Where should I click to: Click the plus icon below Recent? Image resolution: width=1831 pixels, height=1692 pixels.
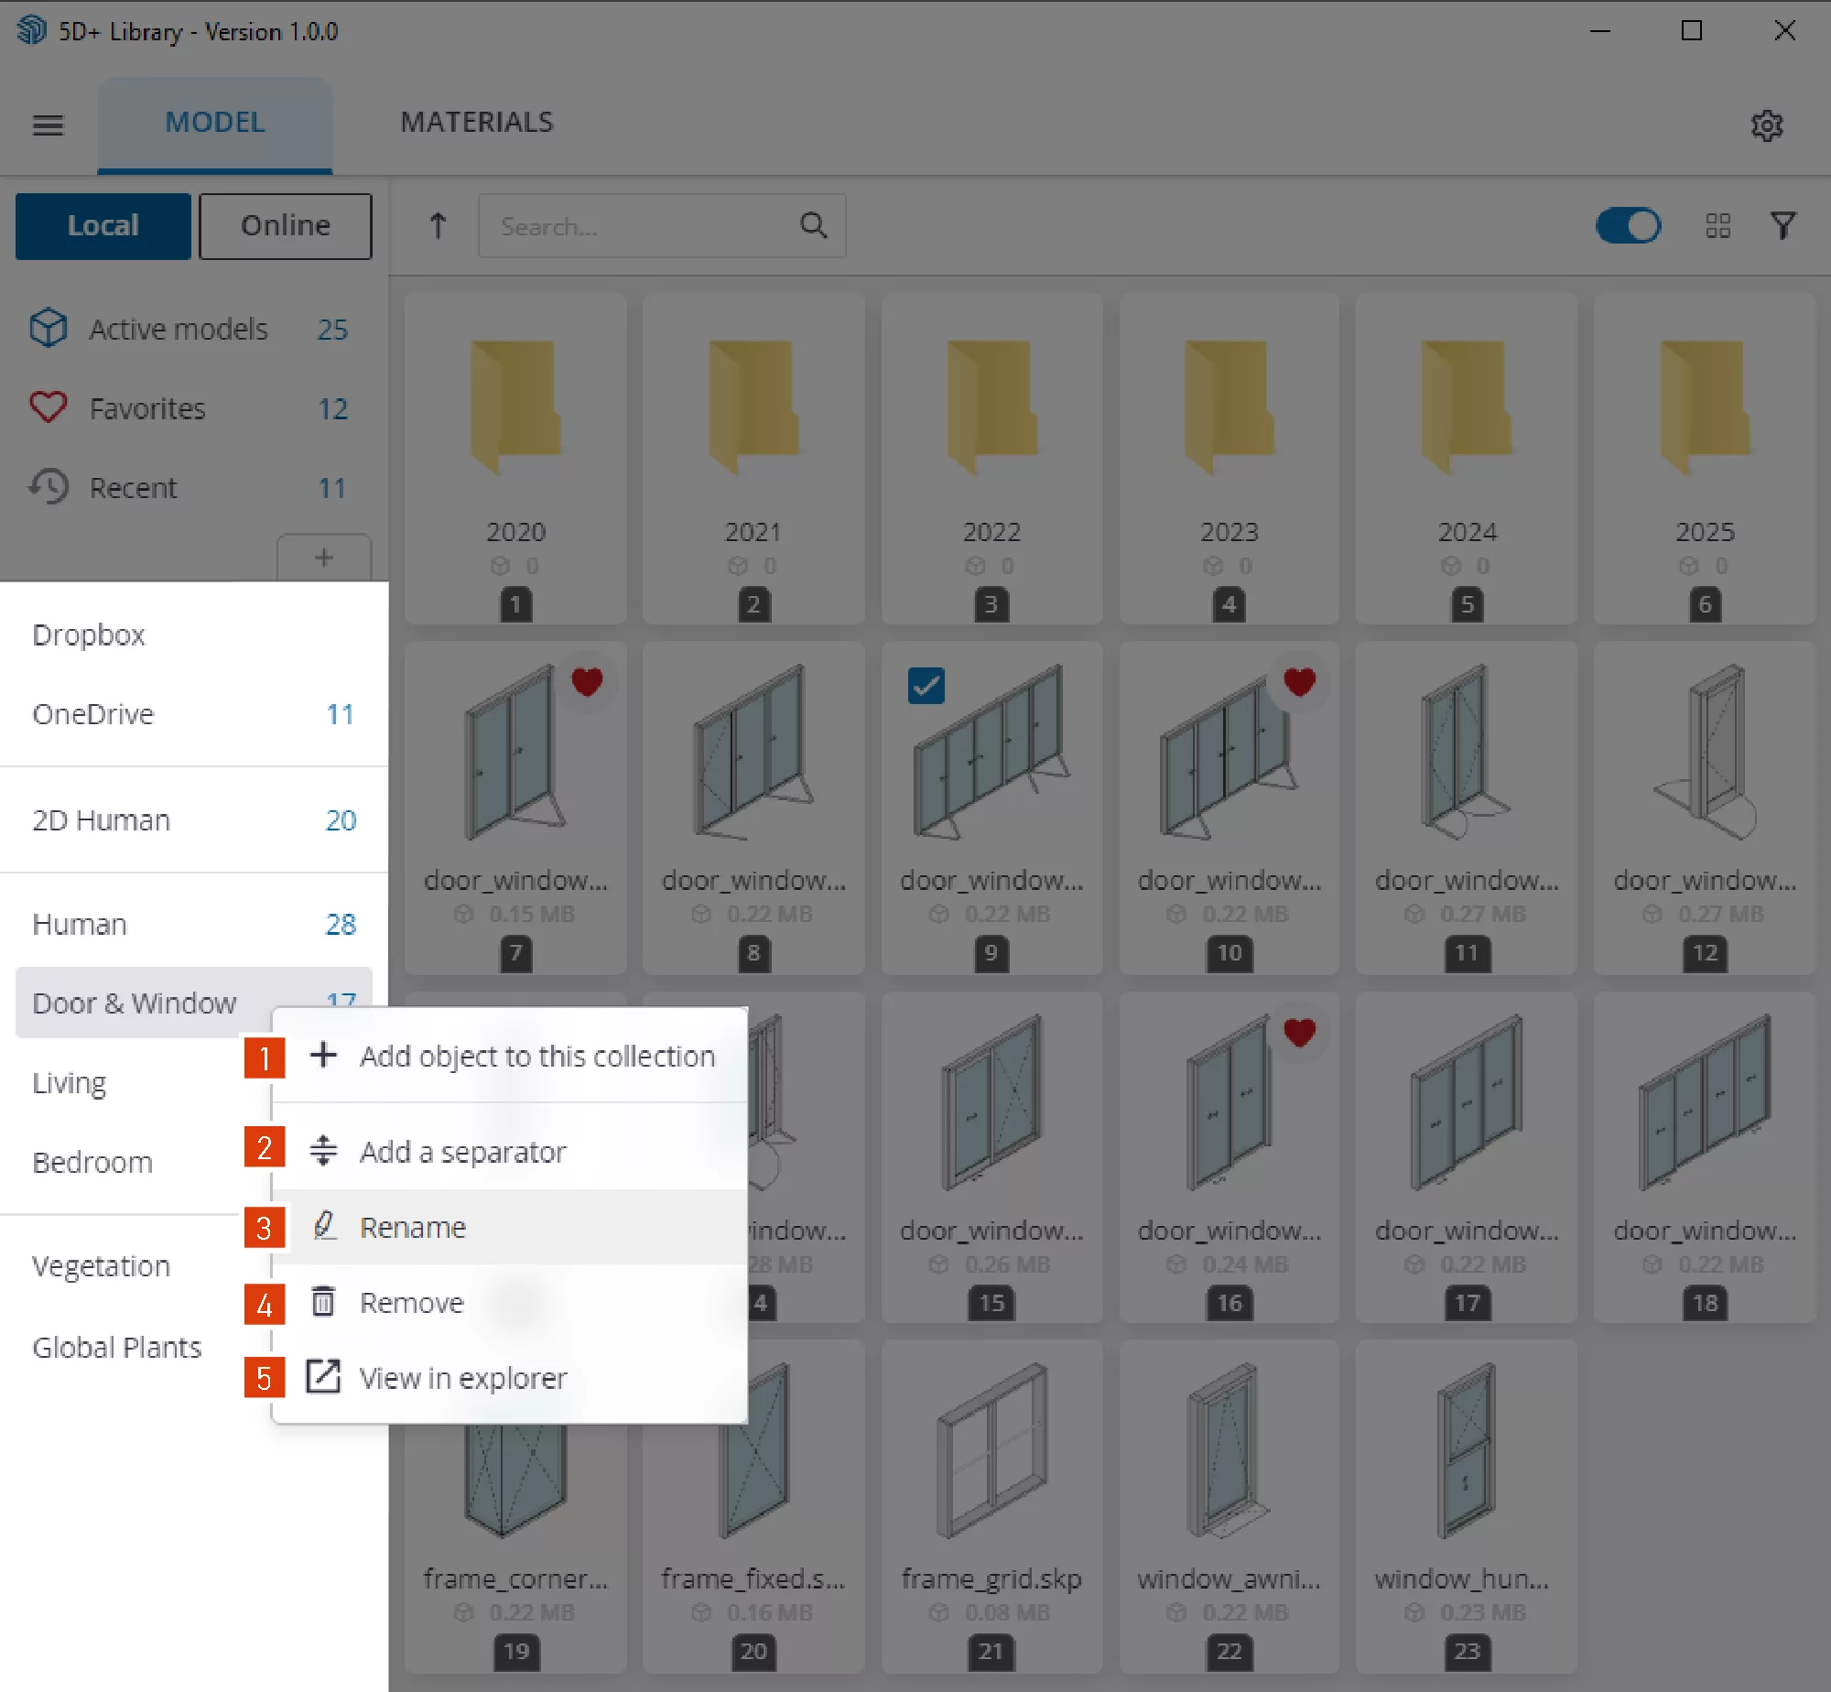323,558
